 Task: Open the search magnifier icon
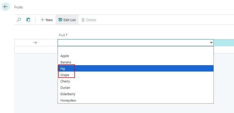click(19, 20)
